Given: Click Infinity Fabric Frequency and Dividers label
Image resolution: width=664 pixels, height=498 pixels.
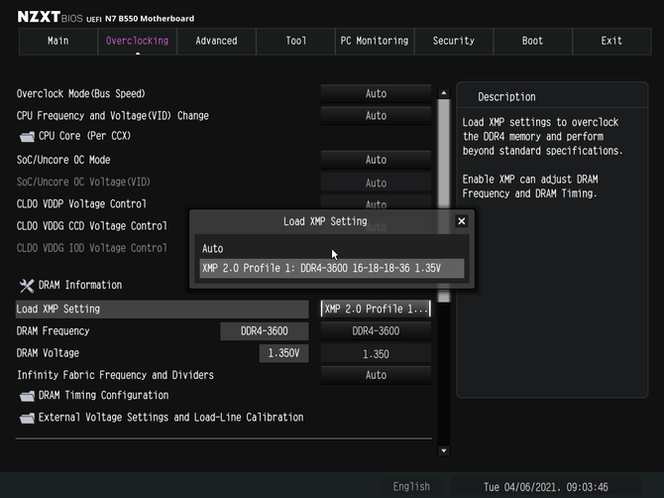Looking at the screenshot, I should click(115, 375).
